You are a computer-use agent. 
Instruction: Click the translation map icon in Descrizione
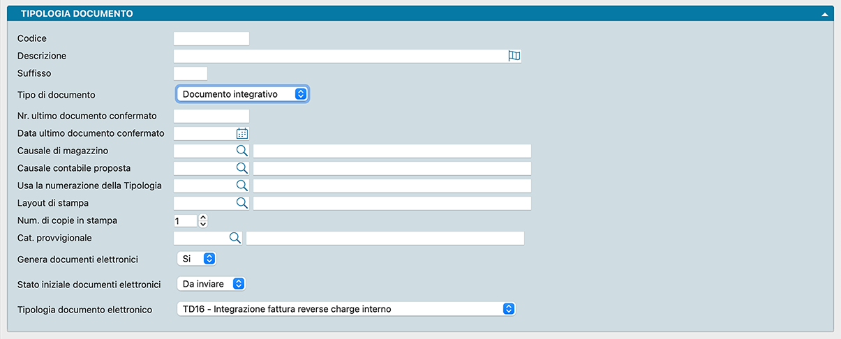[x=514, y=56]
